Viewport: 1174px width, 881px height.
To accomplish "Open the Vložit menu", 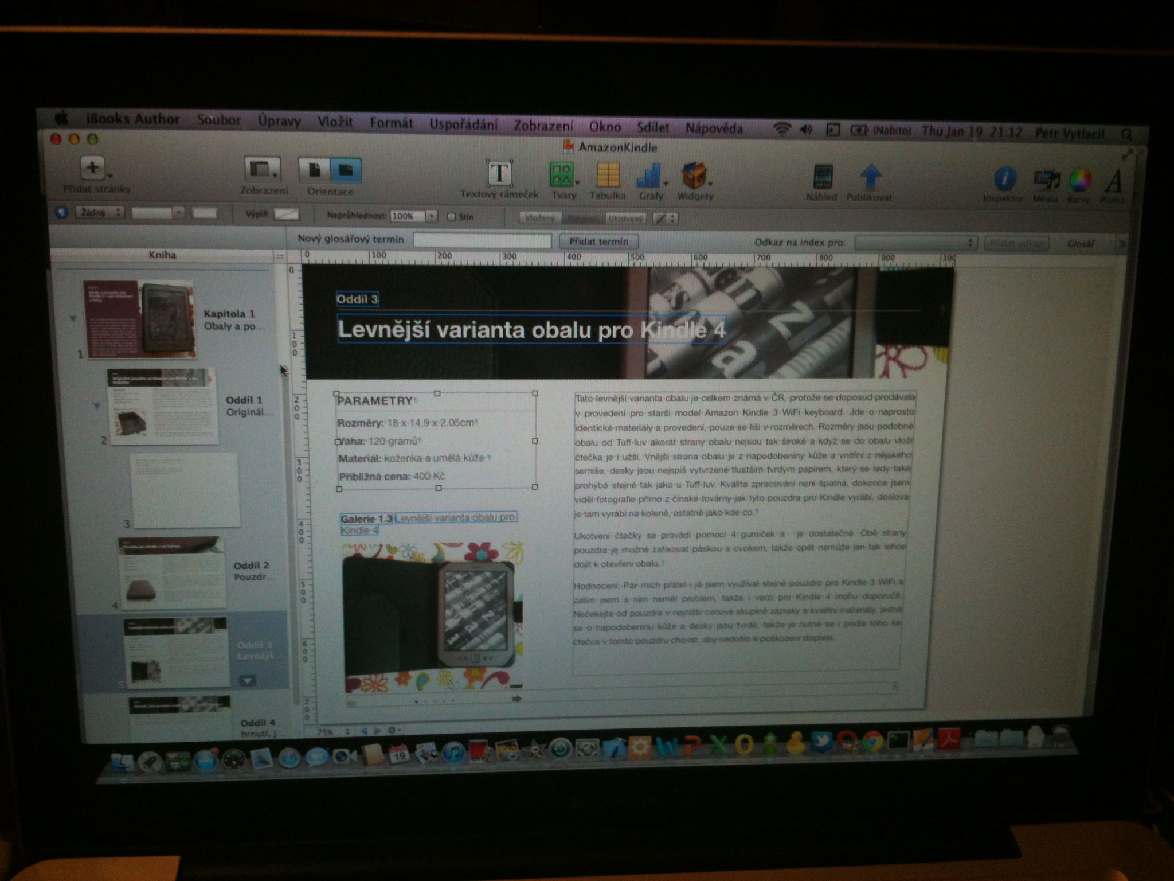I will 335,122.
